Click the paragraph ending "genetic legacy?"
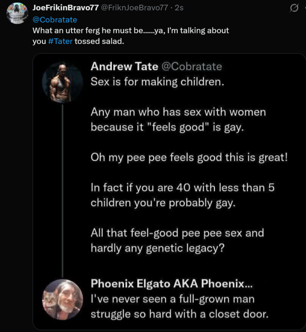 coord(177,240)
